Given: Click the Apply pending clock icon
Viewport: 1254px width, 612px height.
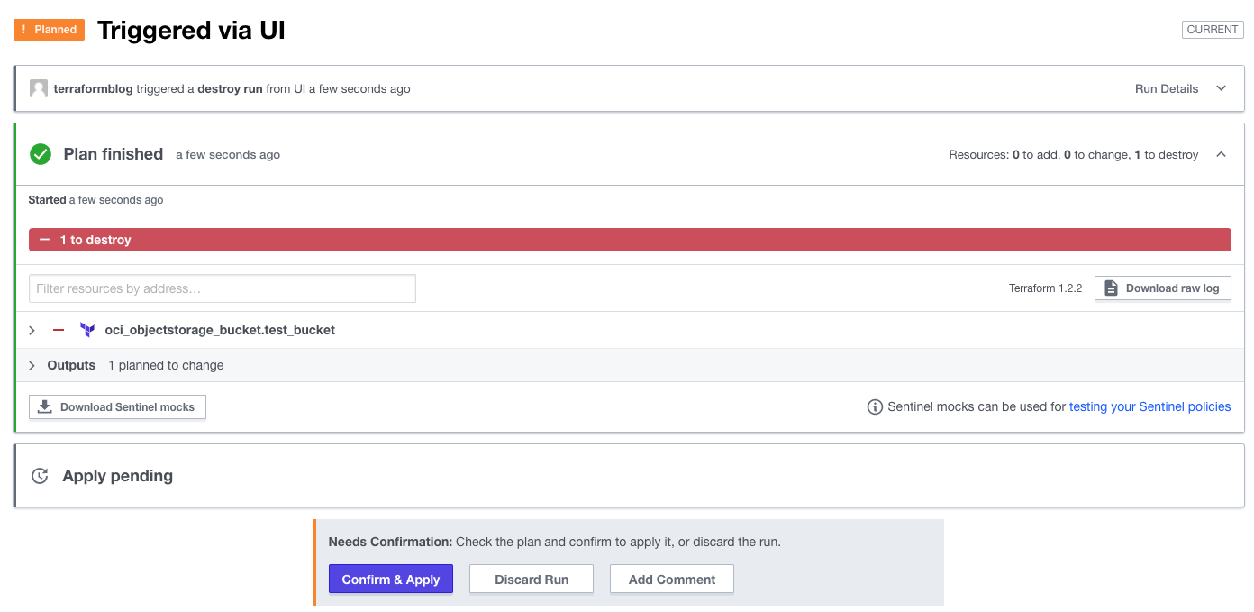Looking at the screenshot, I should coord(40,476).
